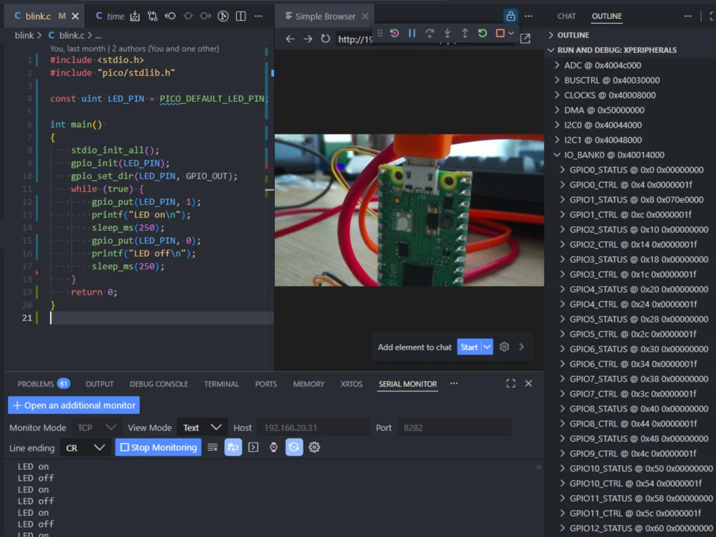The image size is (716, 537).
Task: Open Start button dropdown arrow
Action: 488,347
